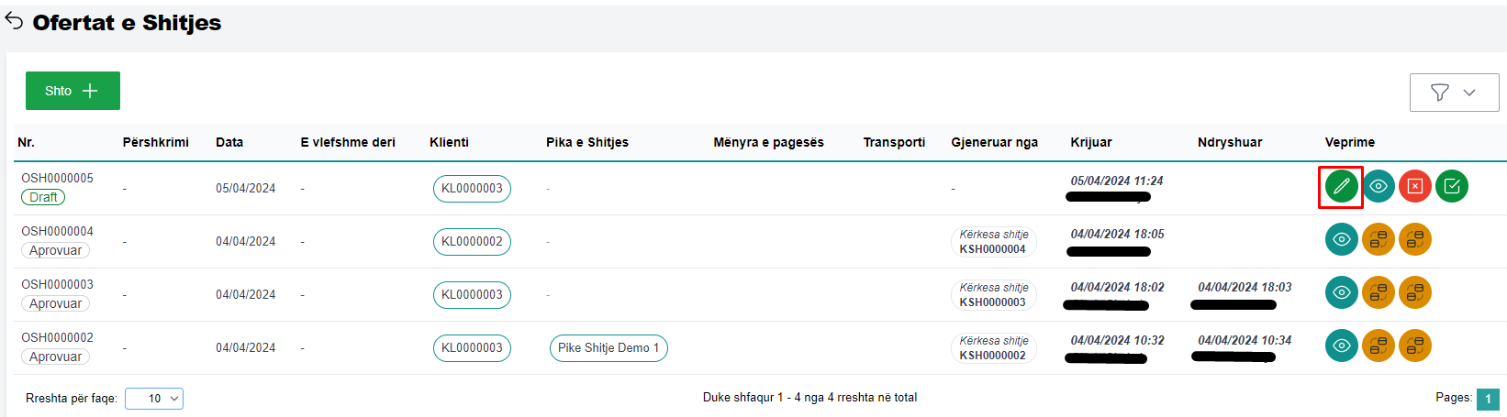Click second orange convert icon for OSH0000003
Image resolution: width=1507 pixels, height=417 pixels.
(x=1415, y=293)
